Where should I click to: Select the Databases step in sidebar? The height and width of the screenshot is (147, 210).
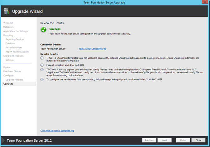click(8, 27)
